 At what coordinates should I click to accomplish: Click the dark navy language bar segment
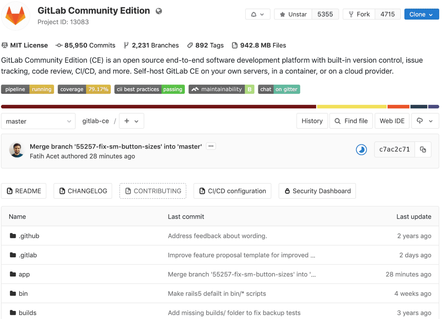pos(419,106)
